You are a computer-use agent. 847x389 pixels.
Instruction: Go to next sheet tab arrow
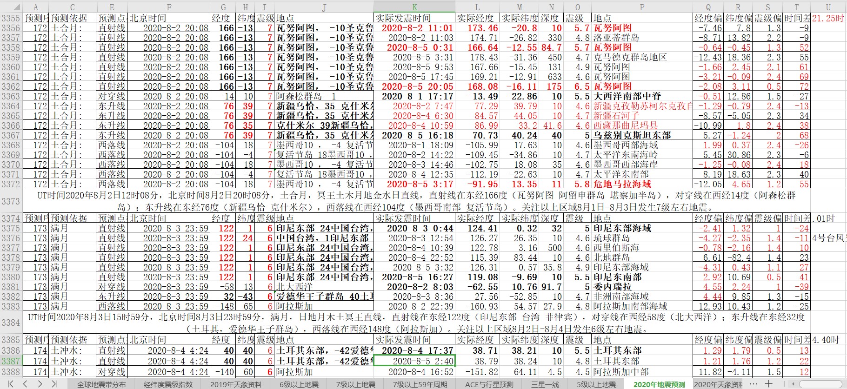click(x=40, y=384)
